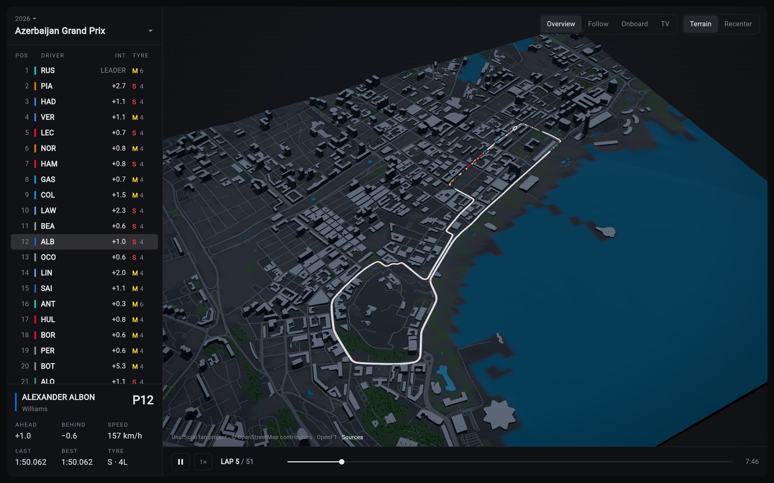Select driver SAI row

click(84, 288)
